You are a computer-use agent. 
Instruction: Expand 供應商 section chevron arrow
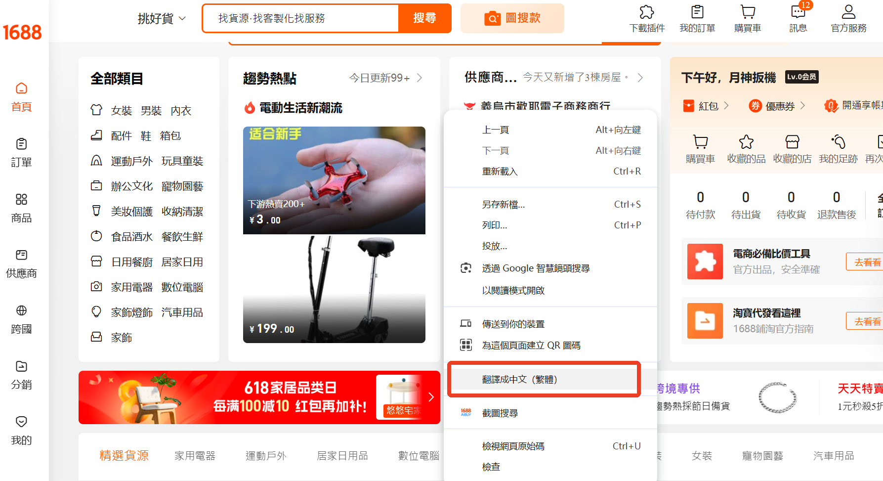(x=640, y=78)
